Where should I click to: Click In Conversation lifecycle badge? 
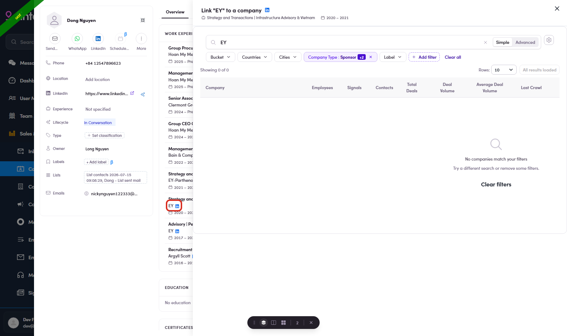click(99, 123)
